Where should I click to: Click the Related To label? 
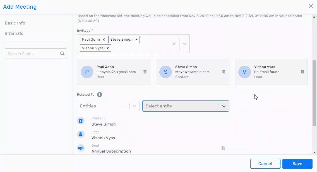point(86,95)
